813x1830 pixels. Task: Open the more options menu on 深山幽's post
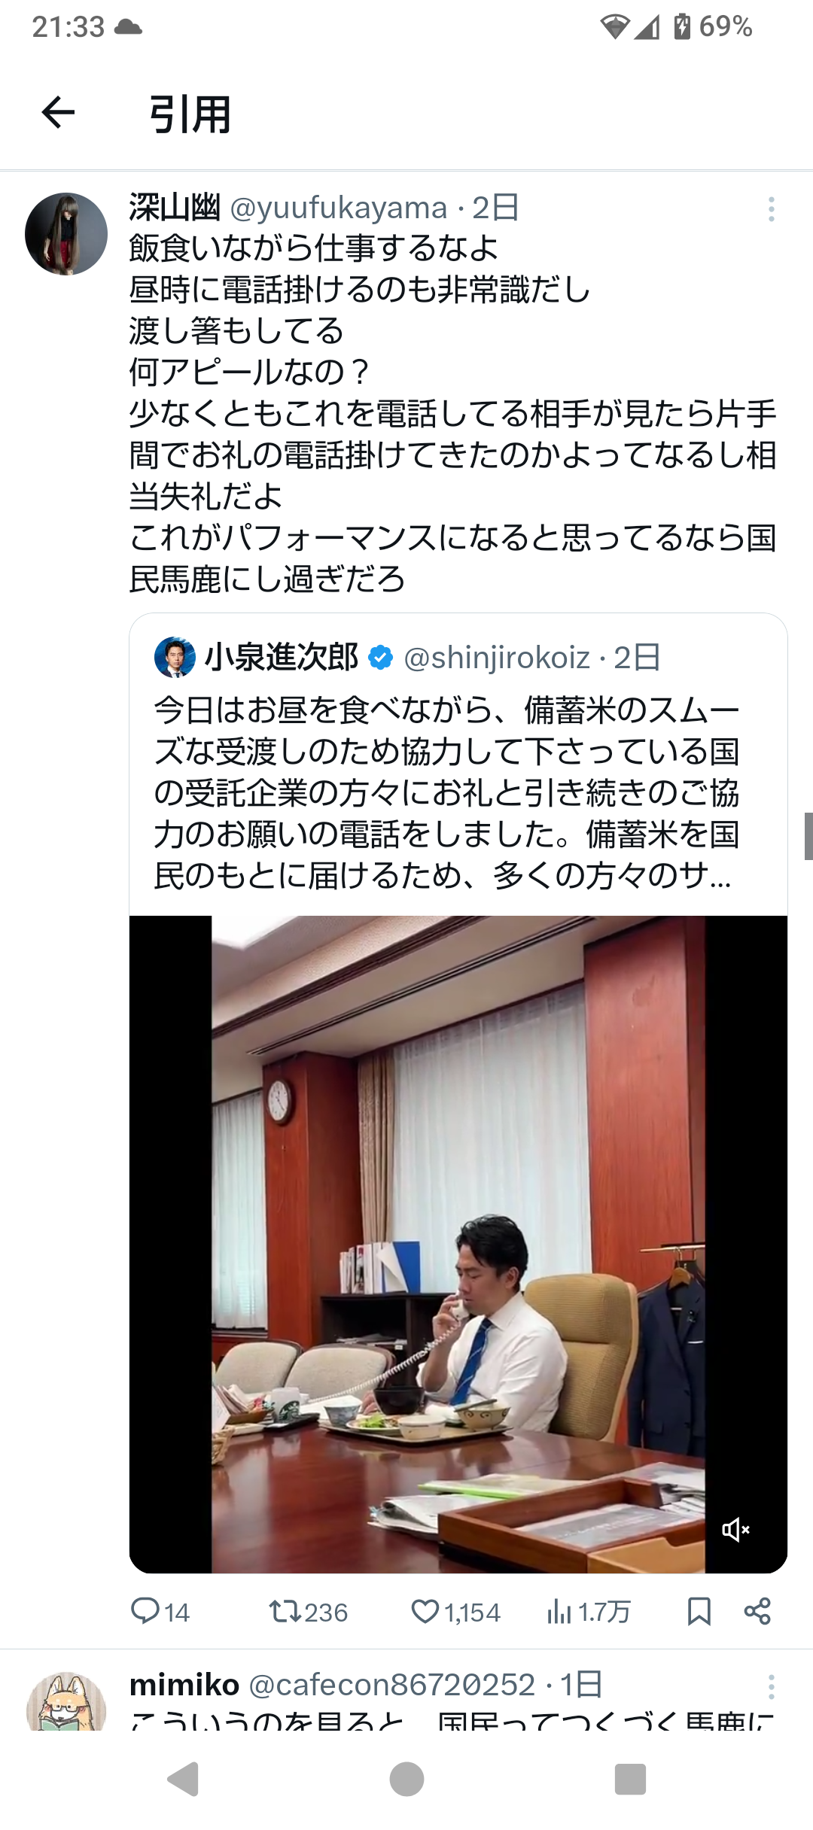click(x=771, y=209)
